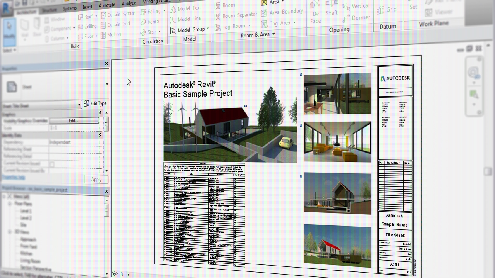Open the Sheet: Title Sheet instance dropdown
495x278 pixels.
pos(79,105)
